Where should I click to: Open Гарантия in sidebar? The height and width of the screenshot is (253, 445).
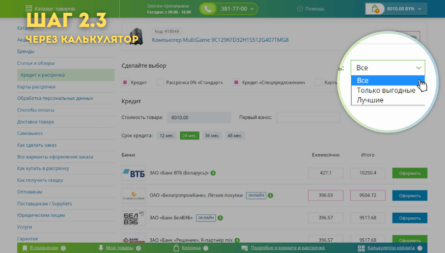click(x=27, y=239)
